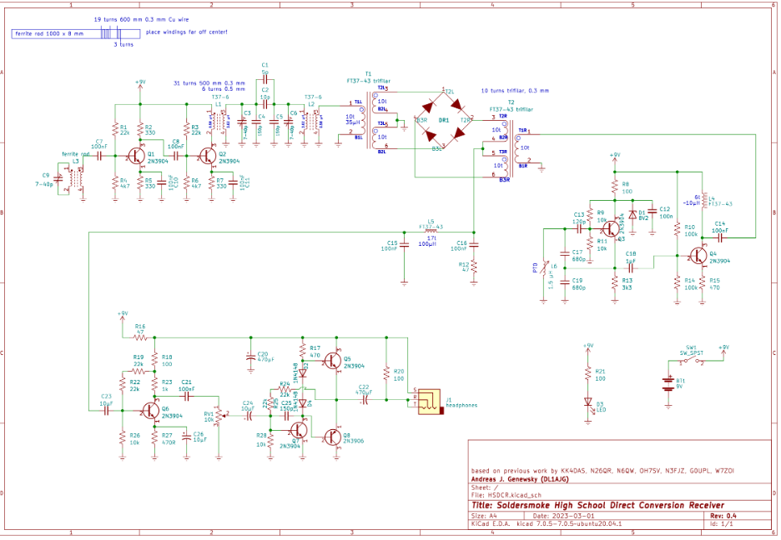Click the D1 8V2 zener diode
The width and height of the screenshot is (781, 540).
[x=632, y=215]
